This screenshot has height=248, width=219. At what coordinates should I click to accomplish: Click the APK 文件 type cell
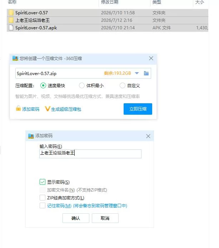[161, 28]
